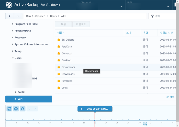Select the Desktop row name
The height and width of the screenshot is (127, 179).
[66, 60]
